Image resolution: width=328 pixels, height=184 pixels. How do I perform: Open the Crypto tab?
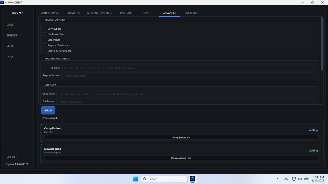(148, 13)
